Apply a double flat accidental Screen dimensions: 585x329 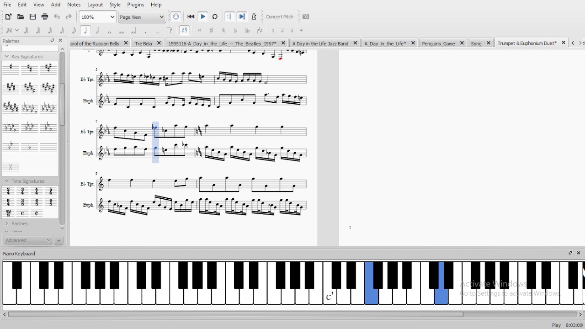(x=247, y=31)
